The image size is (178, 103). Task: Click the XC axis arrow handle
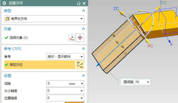pos(147,41)
